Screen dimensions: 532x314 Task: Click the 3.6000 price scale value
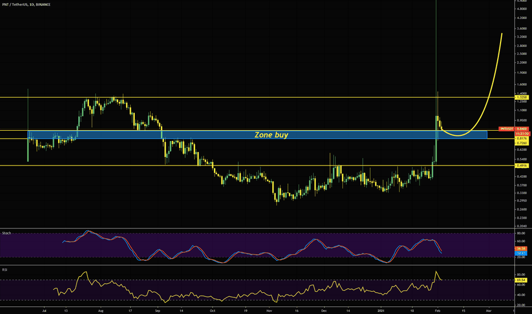pos(522,29)
